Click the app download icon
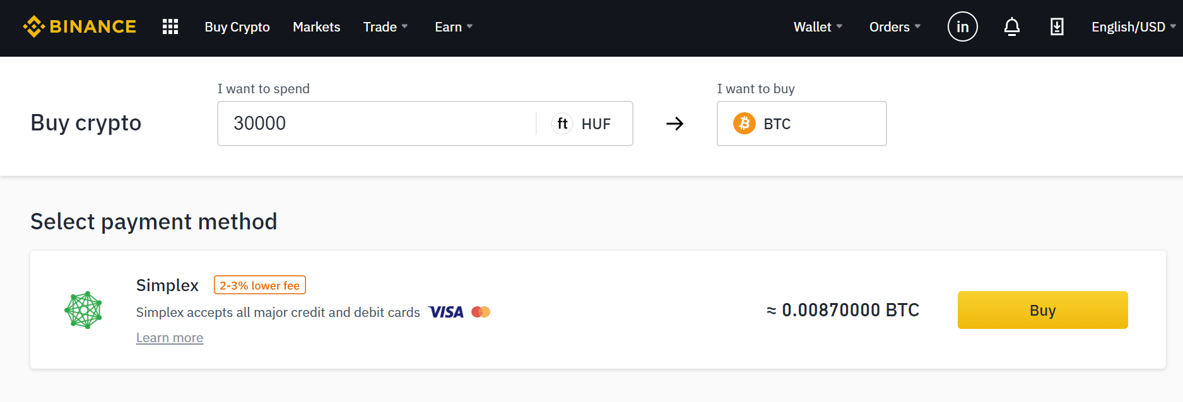The image size is (1183, 402). click(1057, 26)
